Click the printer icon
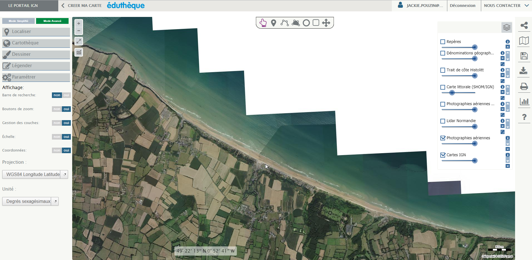This screenshot has height=260, width=532. (x=524, y=87)
